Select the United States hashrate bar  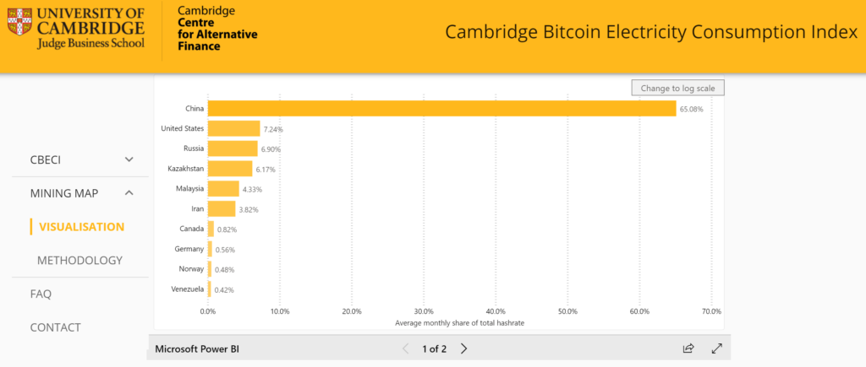233,128
